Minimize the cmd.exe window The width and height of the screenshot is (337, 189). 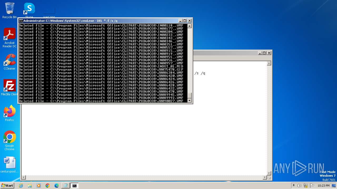point(180,21)
